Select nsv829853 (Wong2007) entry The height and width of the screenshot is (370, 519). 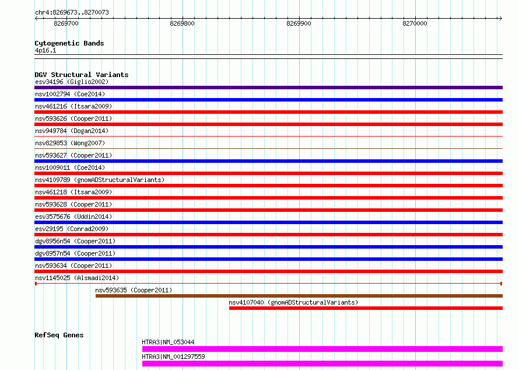pyautogui.click(x=70, y=143)
